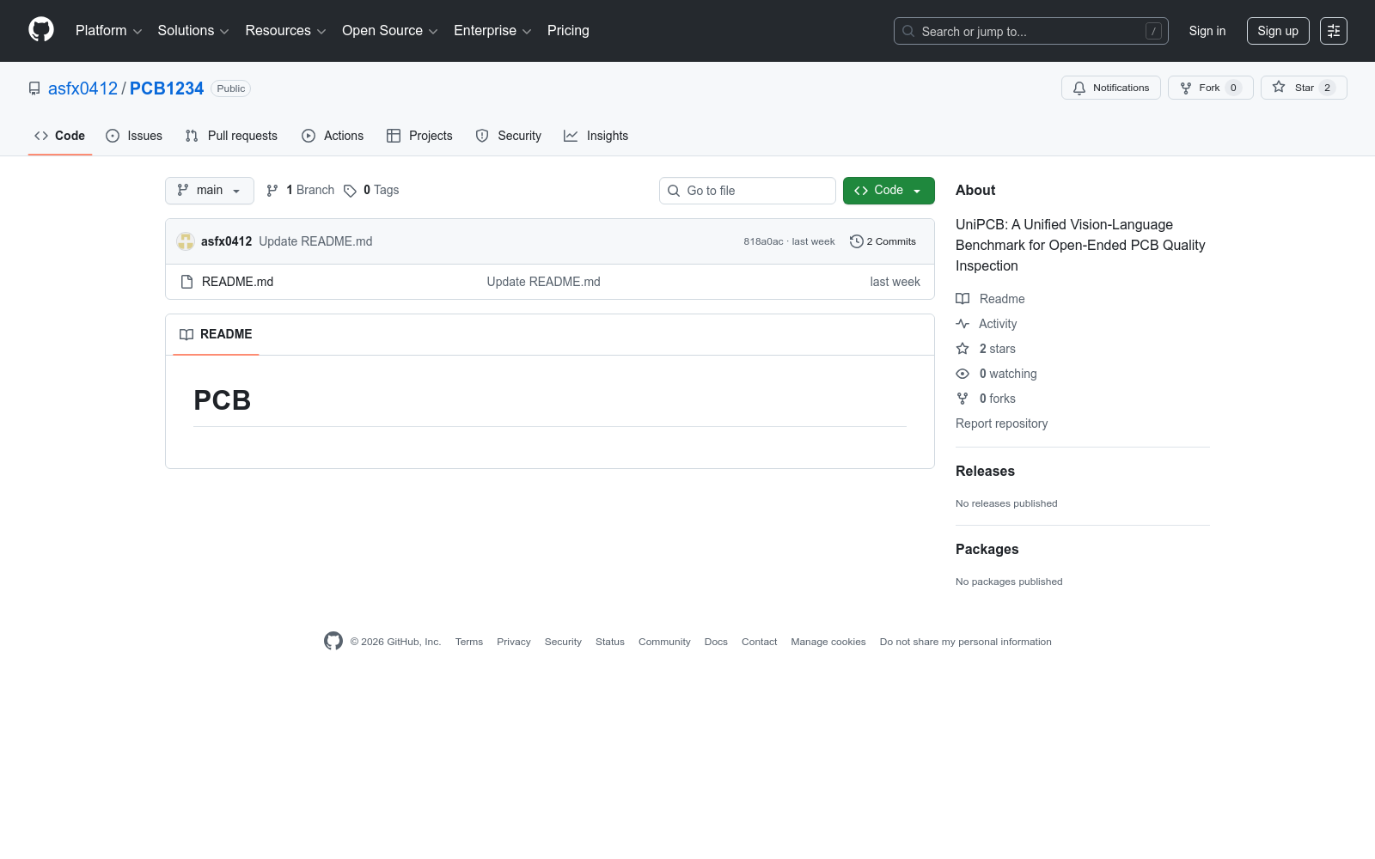Open the footer Contact link
This screenshot has height=859, width=1375.
760,642
